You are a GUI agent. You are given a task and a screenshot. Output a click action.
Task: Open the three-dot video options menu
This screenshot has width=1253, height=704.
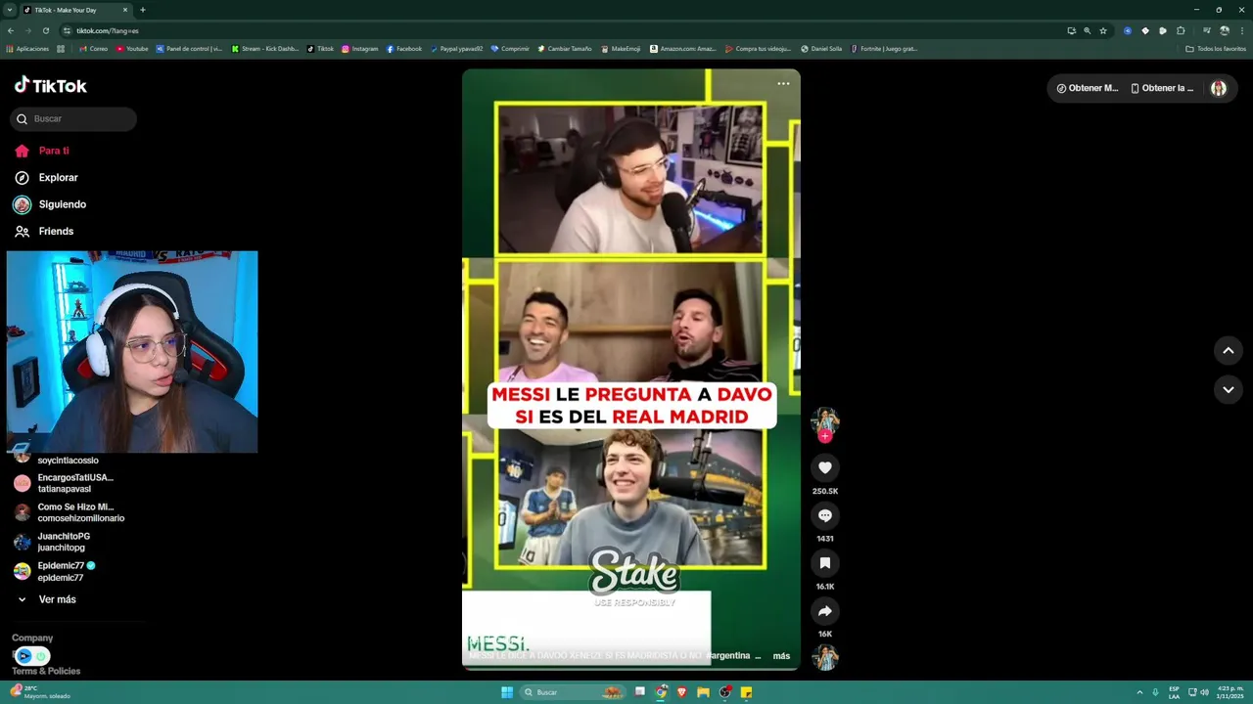tap(783, 84)
